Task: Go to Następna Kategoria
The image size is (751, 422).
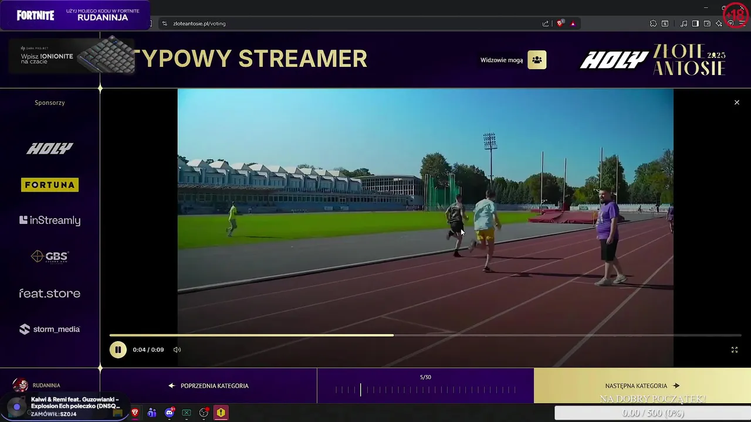Action: coord(642,386)
